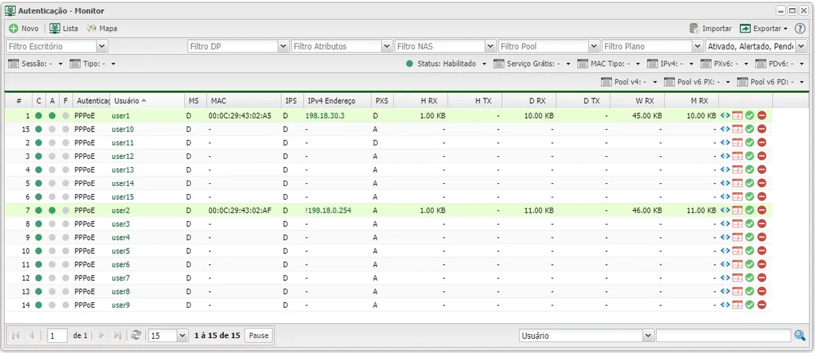Sort by the MAC column header

point(244,100)
